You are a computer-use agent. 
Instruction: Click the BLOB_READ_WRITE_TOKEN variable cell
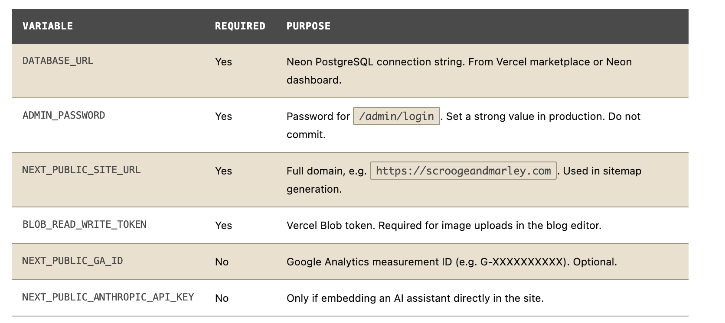(85, 225)
